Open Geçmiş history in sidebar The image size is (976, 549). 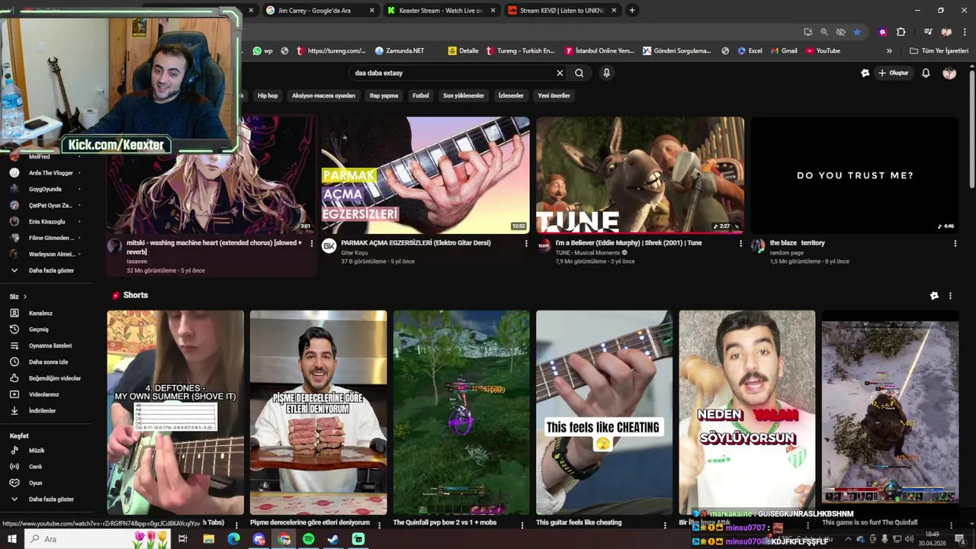pos(38,329)
